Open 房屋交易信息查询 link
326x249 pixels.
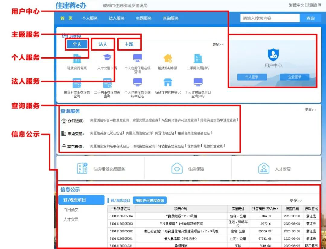[139, 133]
